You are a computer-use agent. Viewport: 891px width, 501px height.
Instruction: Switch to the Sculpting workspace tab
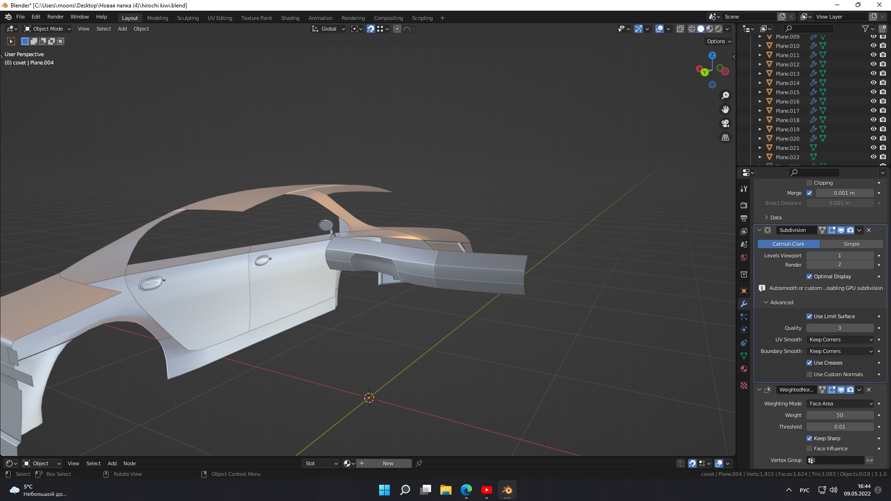click(187, 18)
